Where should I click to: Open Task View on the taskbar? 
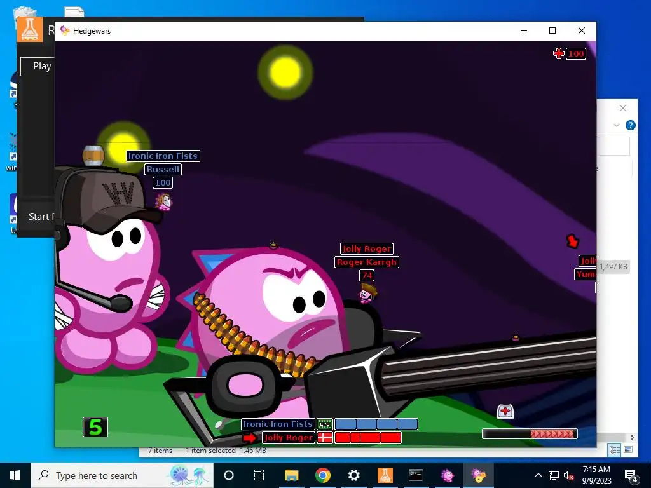point(259,475)
